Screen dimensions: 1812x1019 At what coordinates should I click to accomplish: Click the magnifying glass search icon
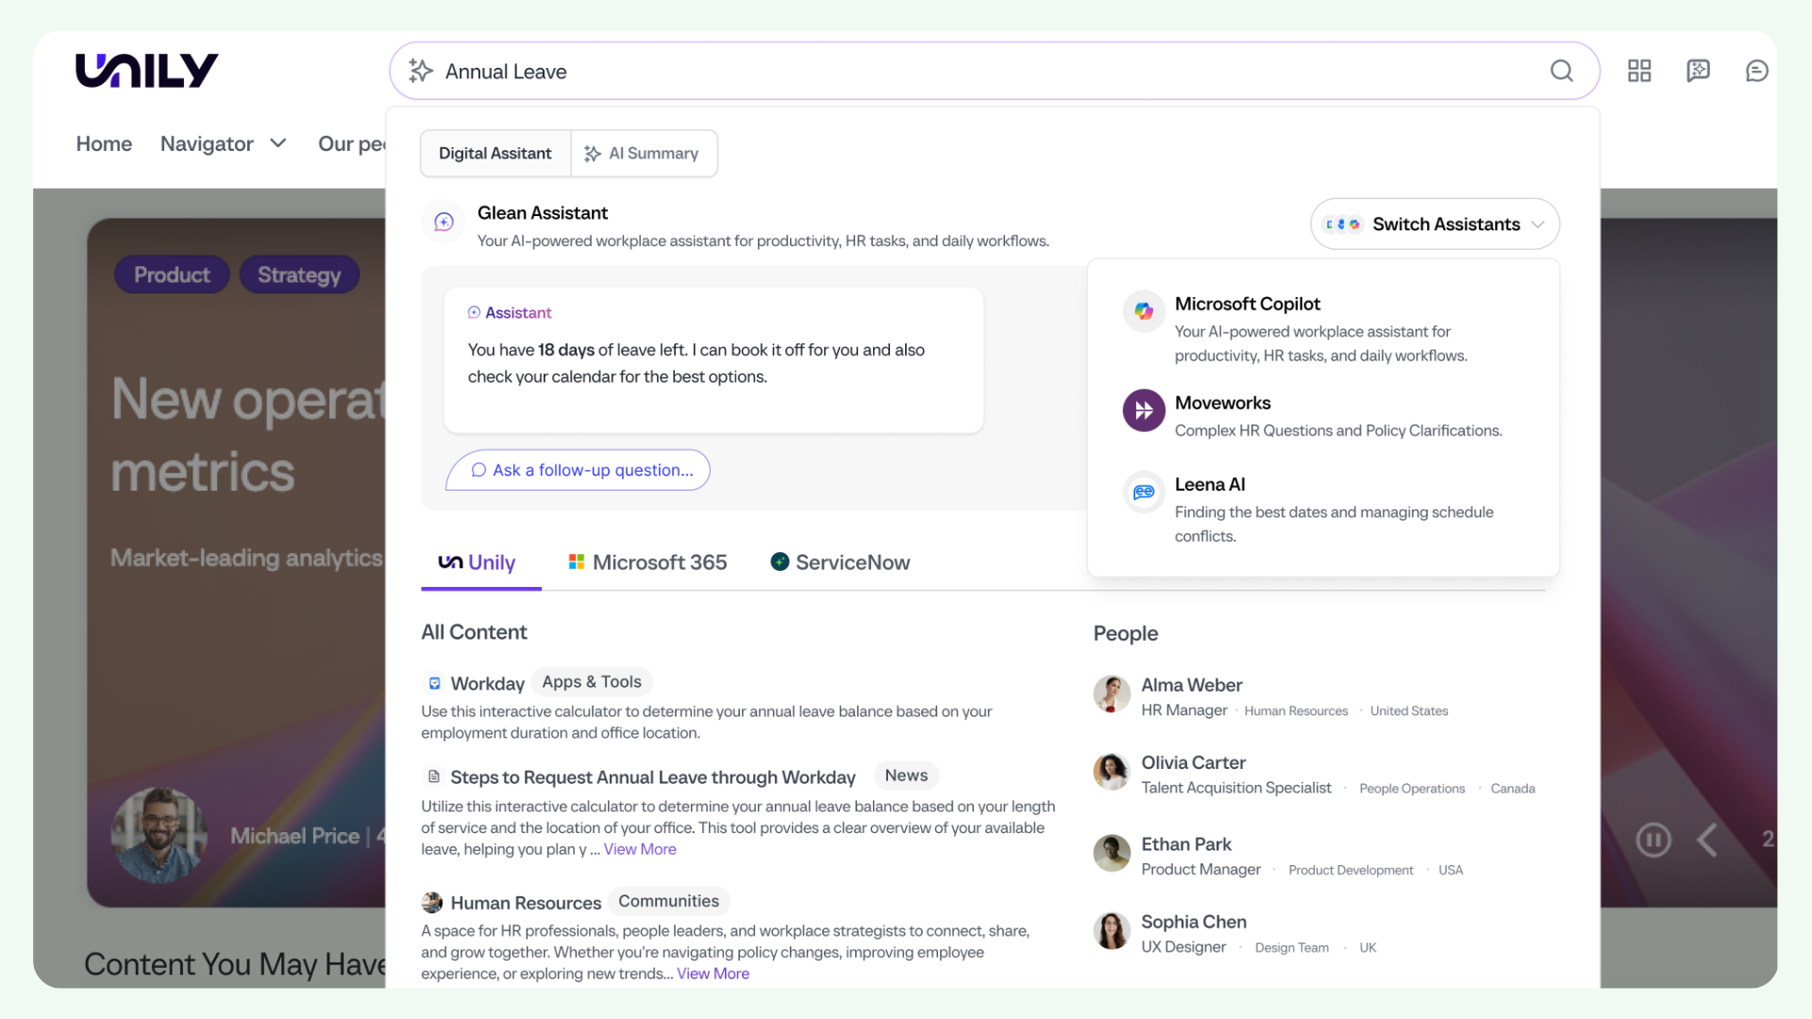click(1562, 71)
